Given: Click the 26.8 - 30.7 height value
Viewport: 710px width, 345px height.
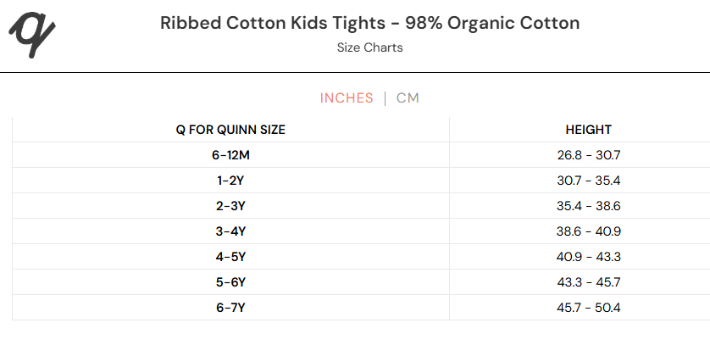Looking at the screenshot, I should 588,155.
